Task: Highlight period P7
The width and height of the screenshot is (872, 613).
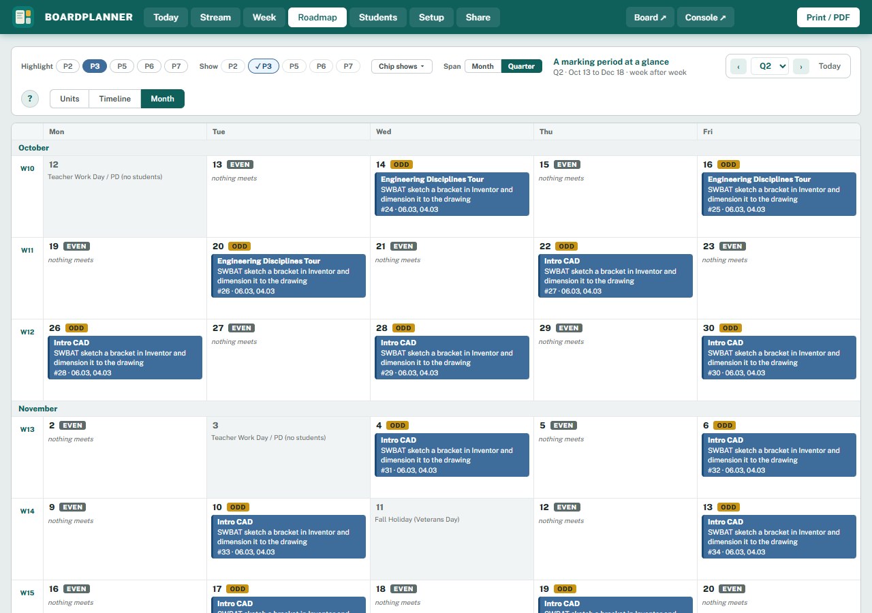Action: 176,66
